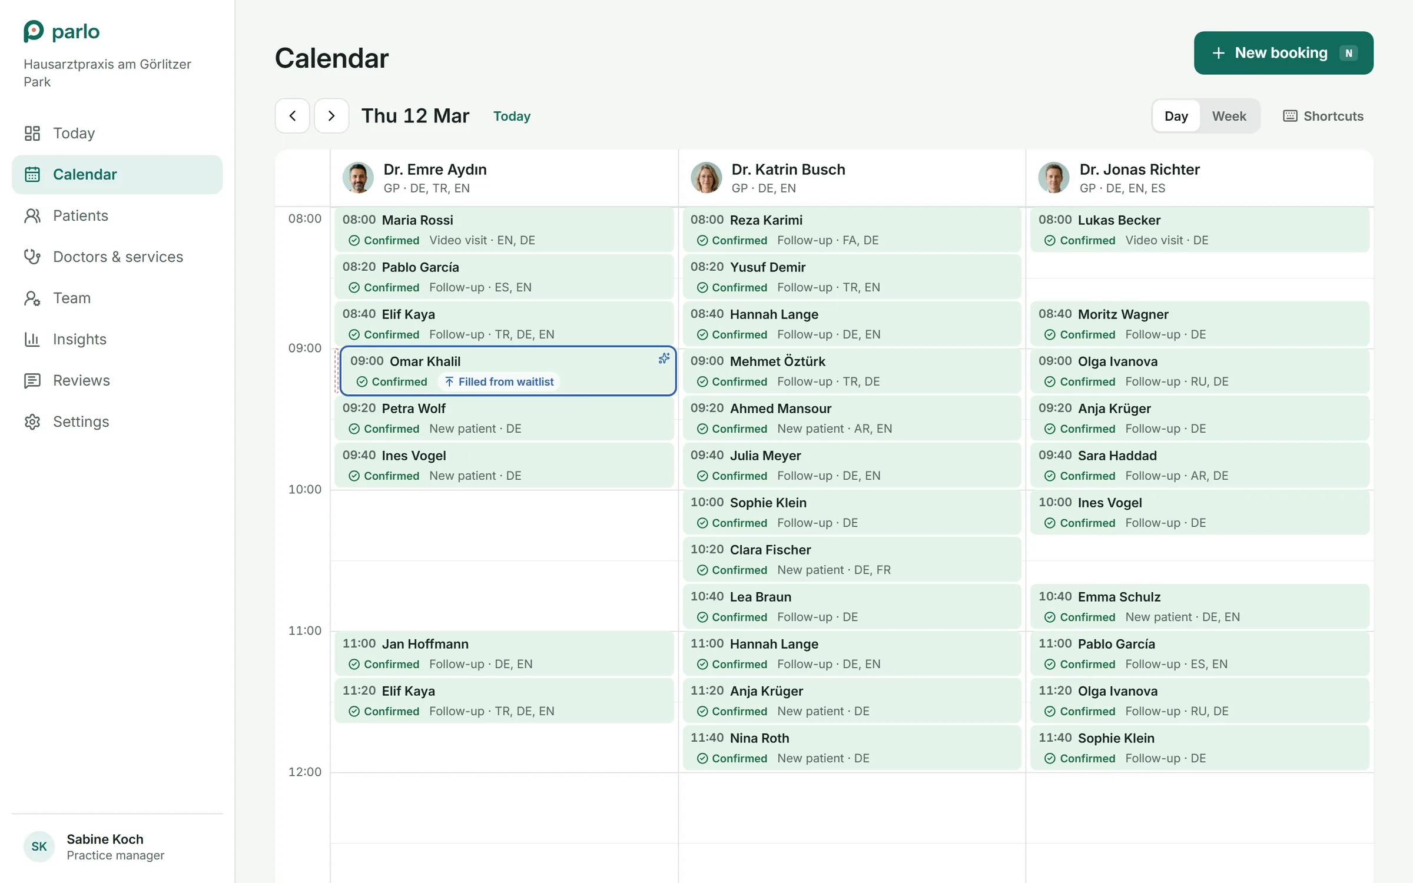Click Dr. Emre Aydın's avatar
The image size is (1413, 883).
[358, 177]
